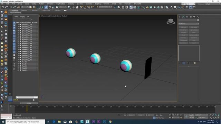The width and height of the screenshot is (221, 124).
Task: Open the Customize menu
Action: 89,4
